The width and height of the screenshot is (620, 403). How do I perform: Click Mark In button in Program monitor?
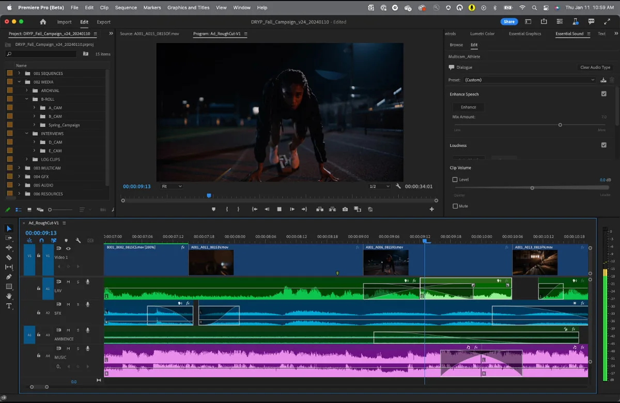coord(227,209)
